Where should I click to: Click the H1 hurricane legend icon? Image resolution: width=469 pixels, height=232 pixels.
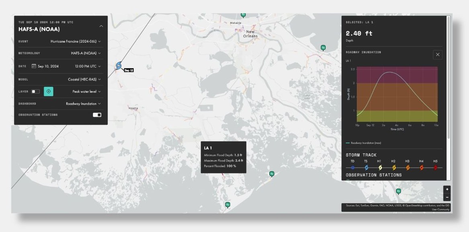[x=380, y=168]
